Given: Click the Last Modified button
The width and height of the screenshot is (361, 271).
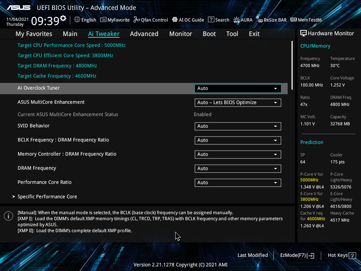Looking at the screenshot, I should [x=252, y=255].
